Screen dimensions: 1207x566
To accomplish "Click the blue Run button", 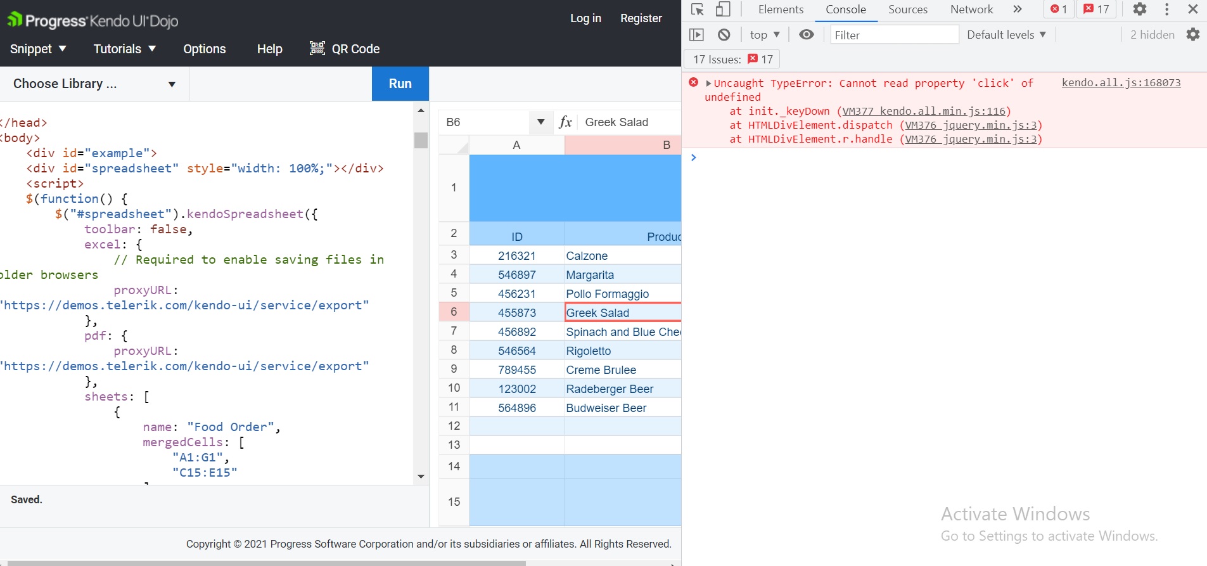I will click(x=400, y=84).
